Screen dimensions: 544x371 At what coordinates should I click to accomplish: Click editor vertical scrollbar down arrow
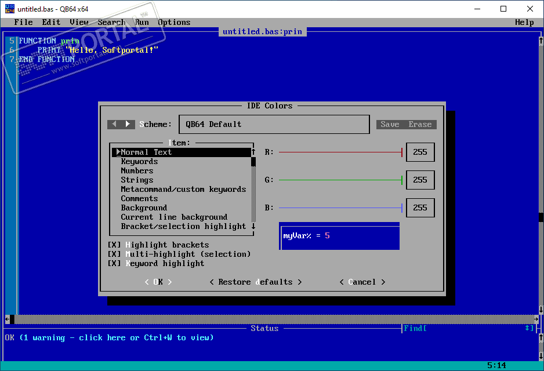pyautogui.click(x=541, y=310)
